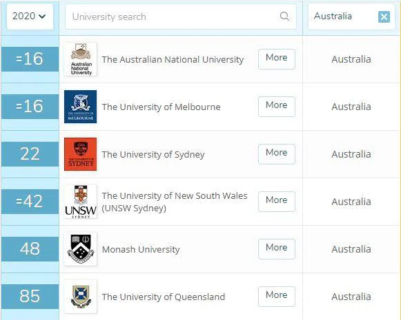Image resolution: width=401 pixels, height=320 pixels.
Task: Click More button beside UNSW Sydney
Action: point(277,202)
